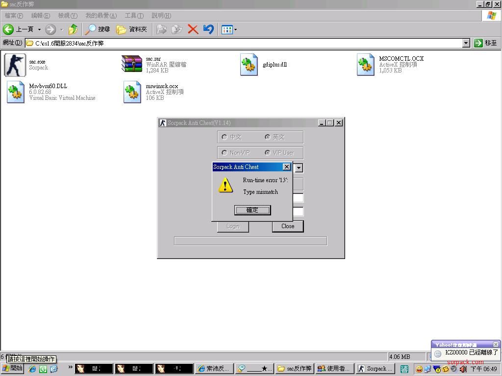Select the VIP User radio button

(x=267, y=153)
